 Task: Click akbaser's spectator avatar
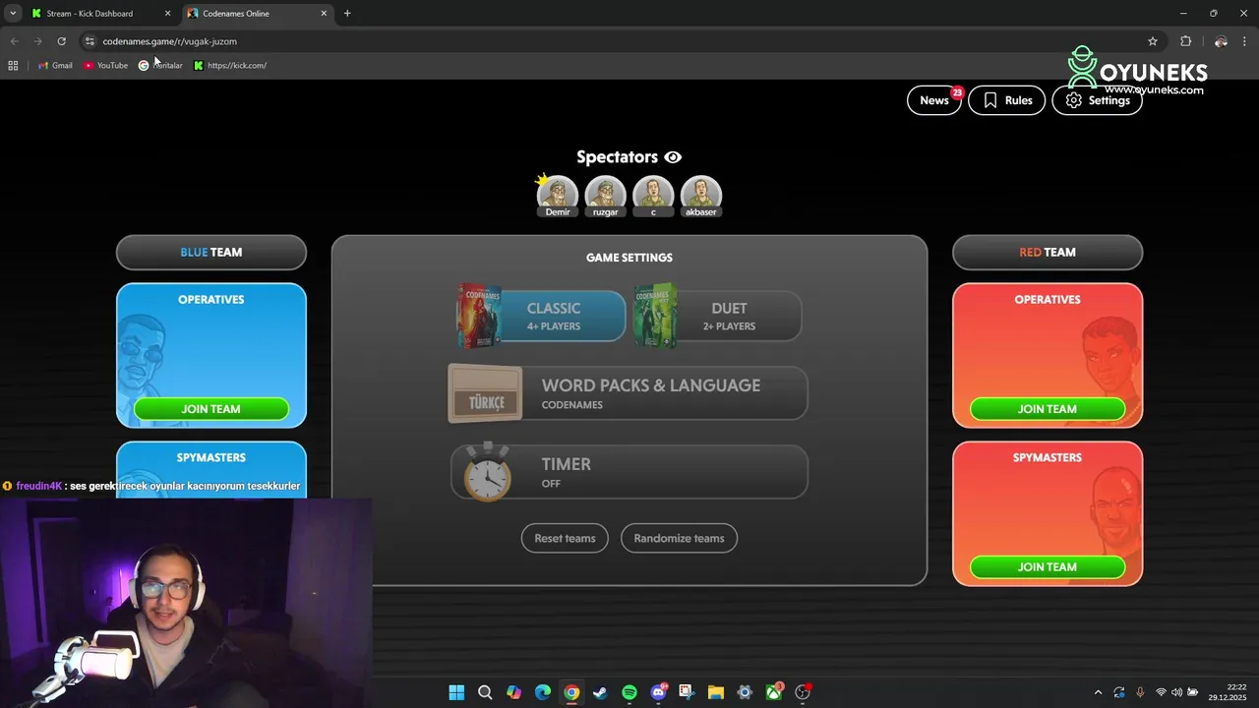[x=701, y=195]
